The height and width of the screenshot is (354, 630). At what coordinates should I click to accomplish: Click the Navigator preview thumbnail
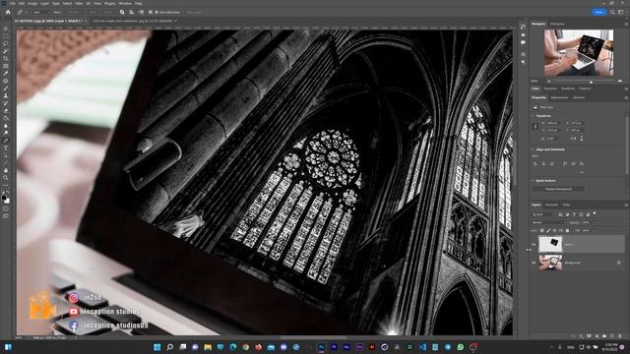579,52
